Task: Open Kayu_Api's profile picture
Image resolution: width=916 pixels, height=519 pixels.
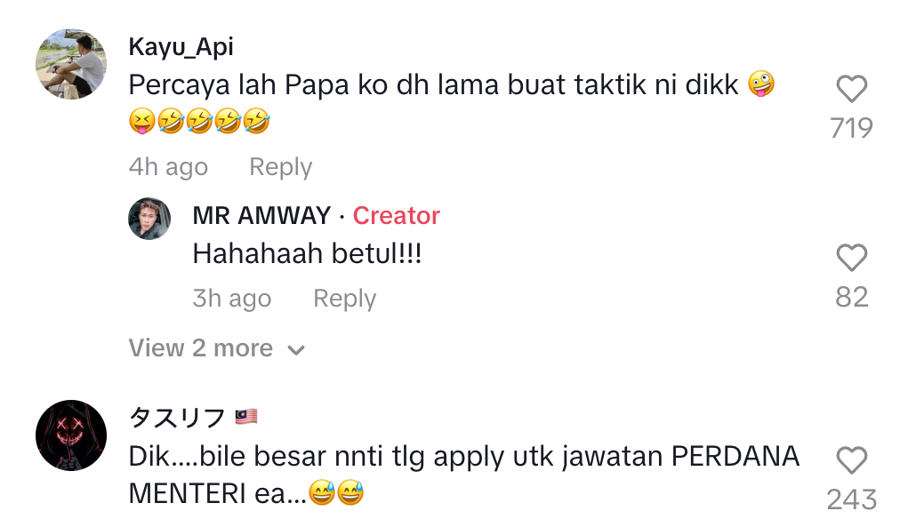Action: [71, 64]
